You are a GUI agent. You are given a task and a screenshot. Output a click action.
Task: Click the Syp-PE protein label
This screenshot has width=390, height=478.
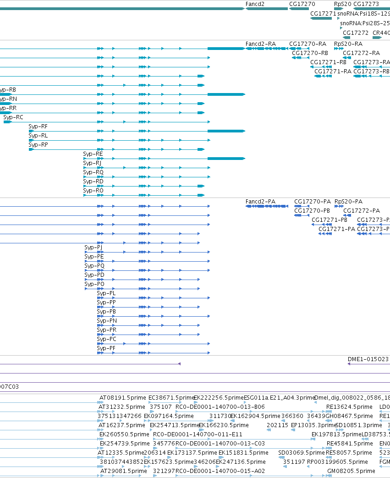(94, 257)
